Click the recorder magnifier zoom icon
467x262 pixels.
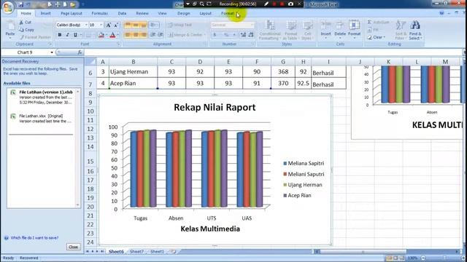tap(202, 4)
